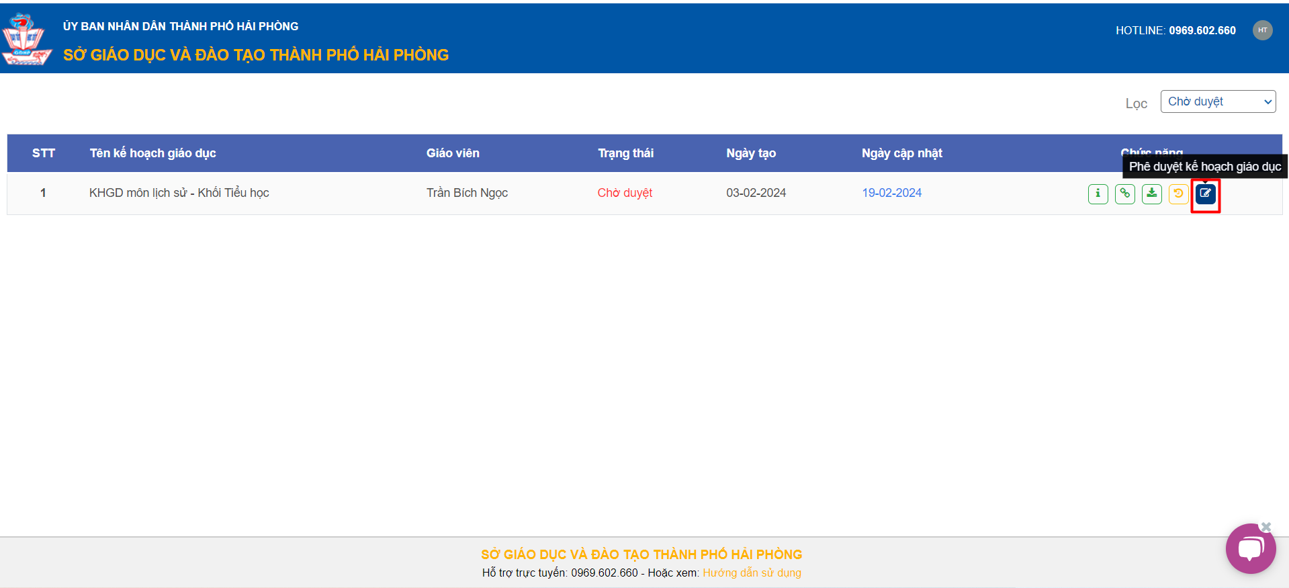Click the HT user avatar
Image resolution: width=1289 pixels, height=588 pixels.
pyautogui.click(x=1262, y=30)
